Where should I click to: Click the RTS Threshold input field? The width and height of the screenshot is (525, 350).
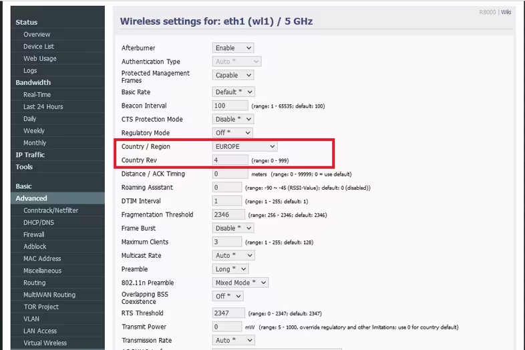[x=228, y=313]
